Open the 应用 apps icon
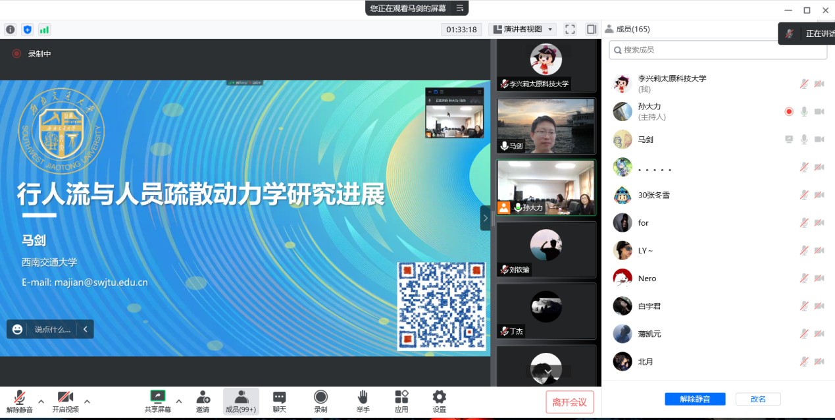 click(x=401, y=396)
